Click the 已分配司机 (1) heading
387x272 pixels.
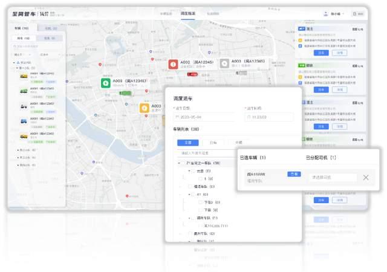tap(321, 158)
